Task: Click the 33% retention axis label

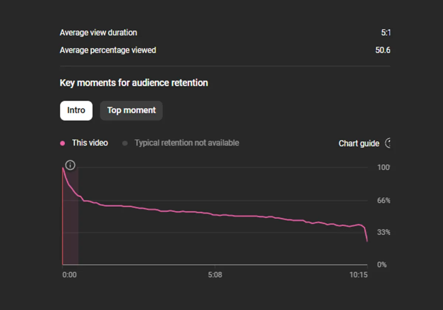Action: click(x=384, y=232)
